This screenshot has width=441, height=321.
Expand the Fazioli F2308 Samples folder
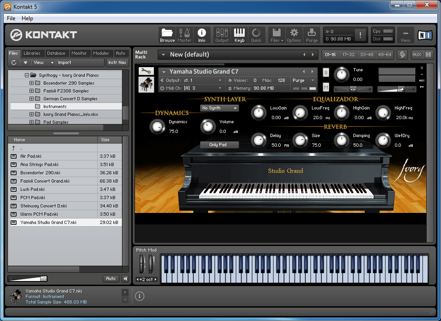(31, 91)
